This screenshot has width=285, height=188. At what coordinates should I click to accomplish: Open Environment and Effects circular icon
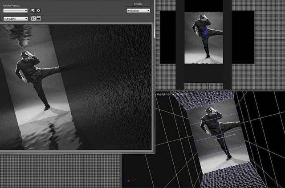[x=38, y=10]
